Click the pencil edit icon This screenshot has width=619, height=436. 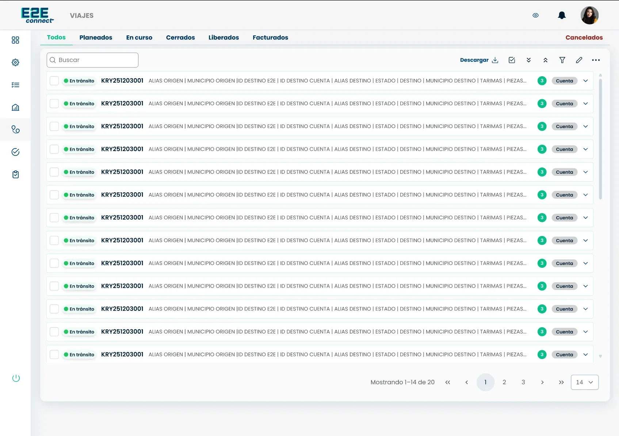tap(579, 60)
